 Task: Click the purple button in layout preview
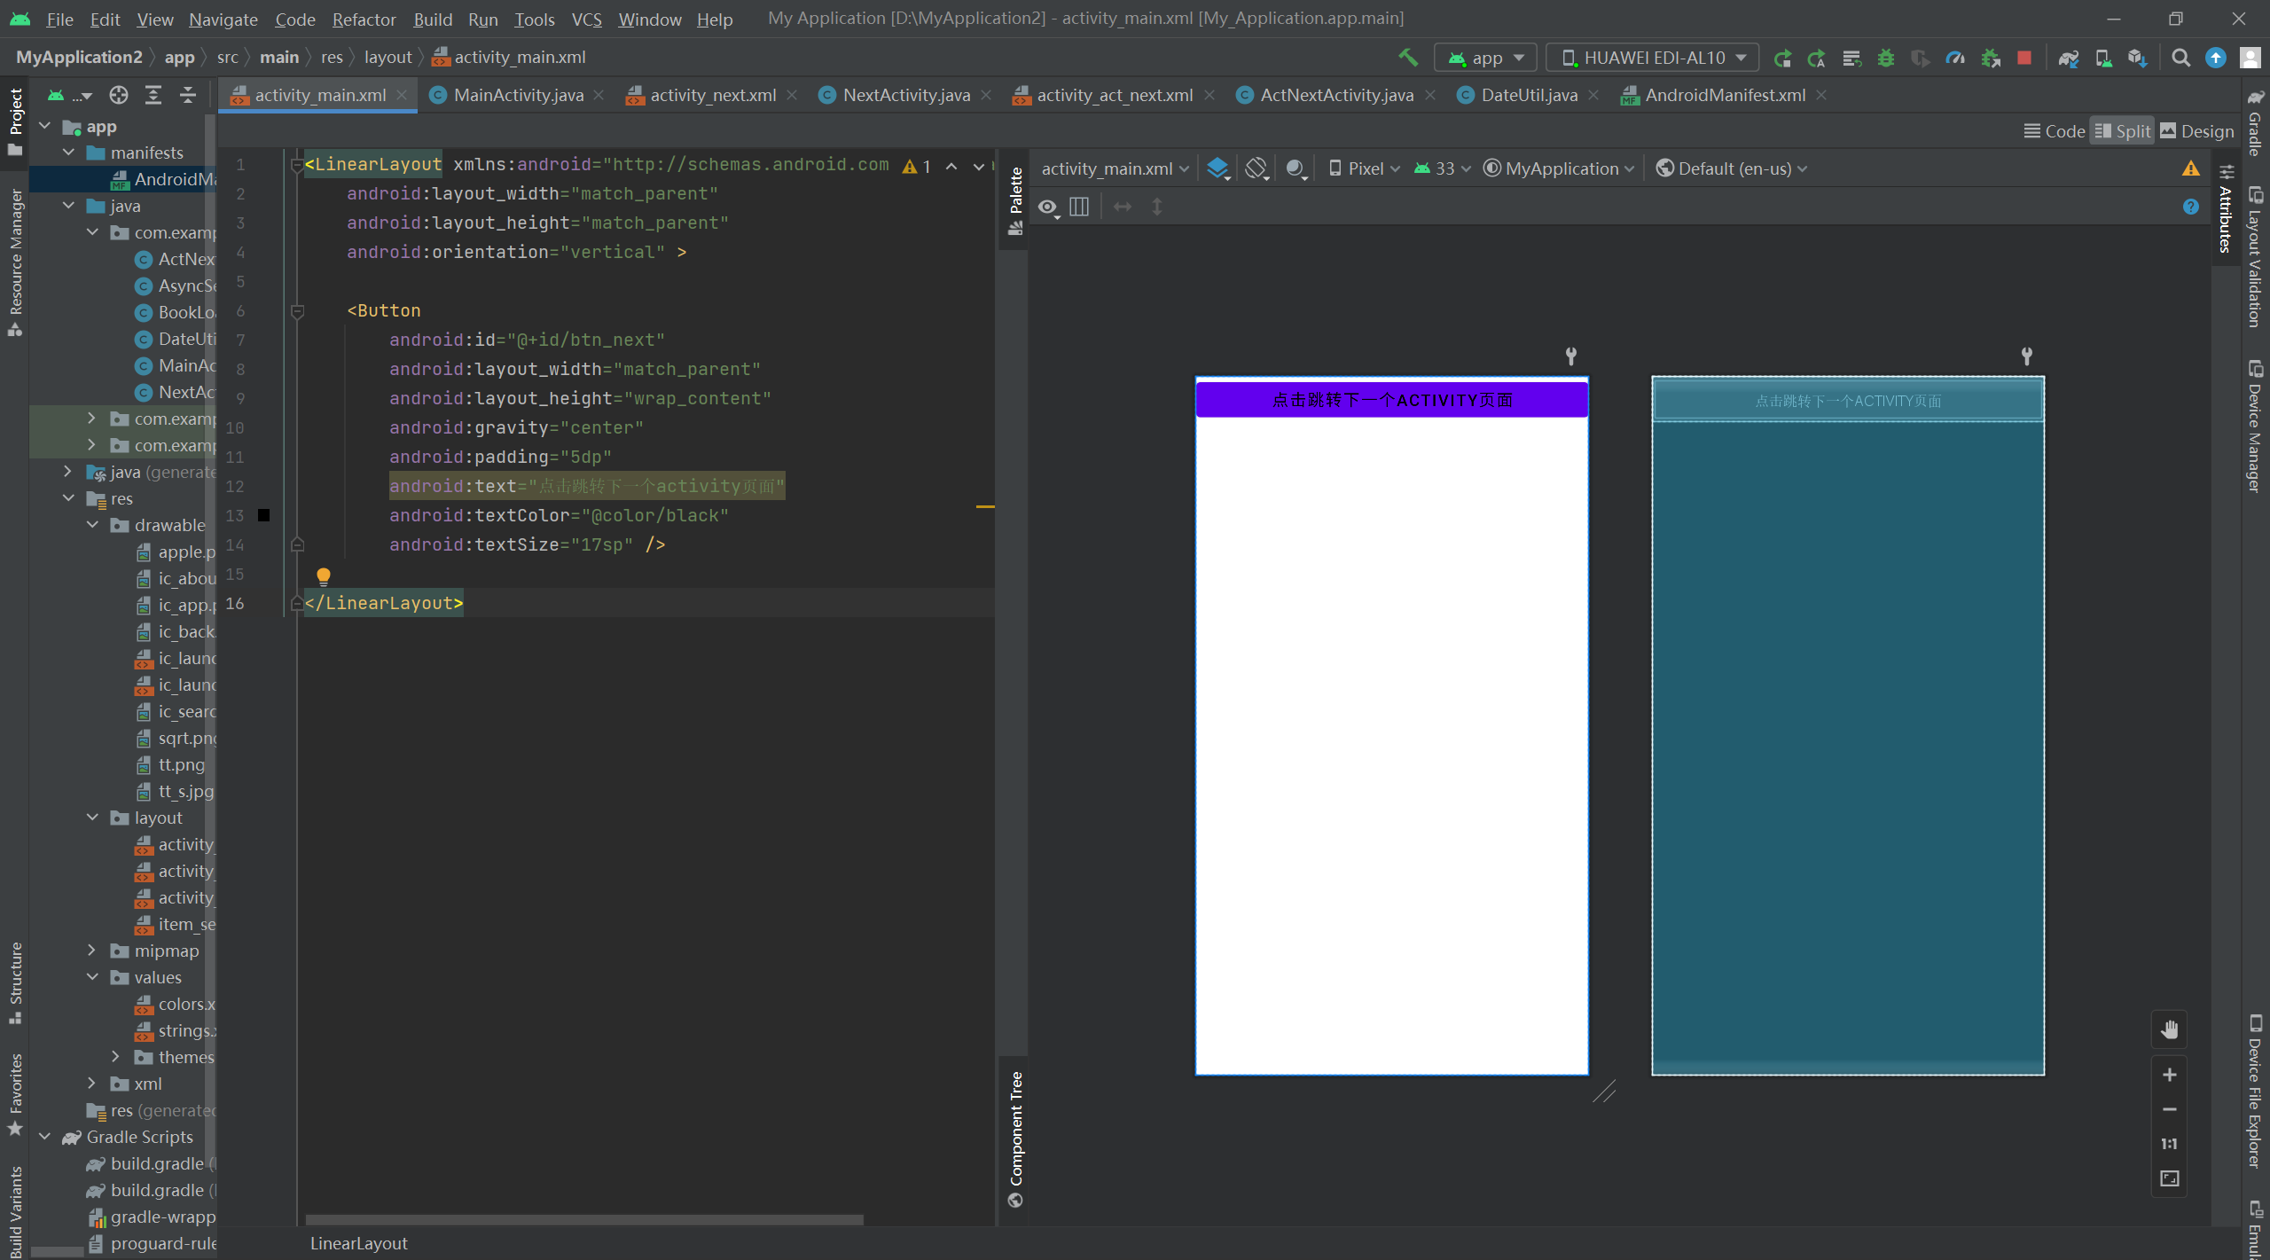[1391, 400]
